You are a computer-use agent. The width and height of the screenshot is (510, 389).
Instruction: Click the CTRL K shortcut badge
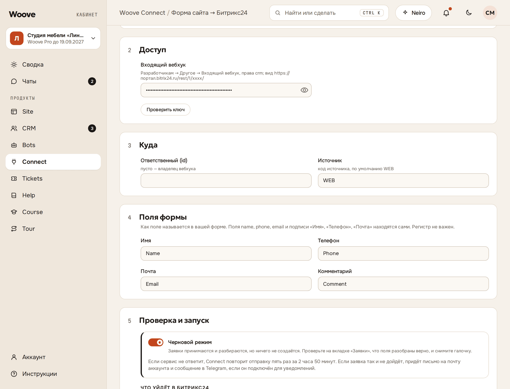coord(372,13)
